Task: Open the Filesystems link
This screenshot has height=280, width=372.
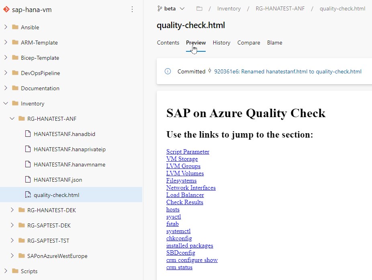Action: (x=181, y=181)
